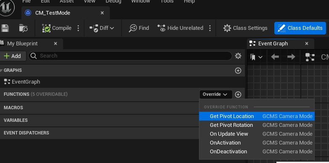Add a new function with plus icon
The height and width of the screenshot is (163, 329).
[x=238, y=95]
